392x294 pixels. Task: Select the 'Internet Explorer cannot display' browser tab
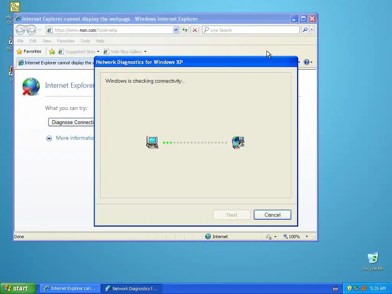[x=56, y=62]
